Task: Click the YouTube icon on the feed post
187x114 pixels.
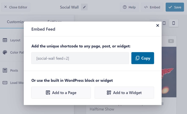Action: (x=171, y=41)
